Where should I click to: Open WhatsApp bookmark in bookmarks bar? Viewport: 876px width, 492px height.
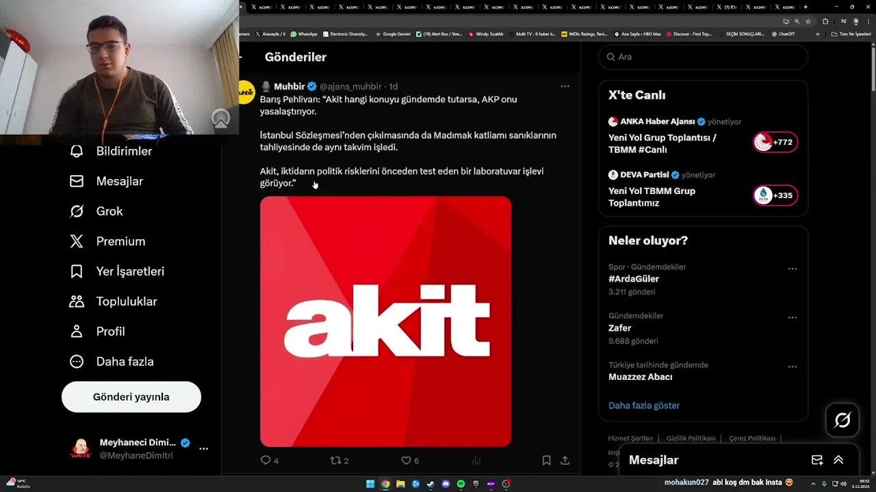click(x=304, y=34)
